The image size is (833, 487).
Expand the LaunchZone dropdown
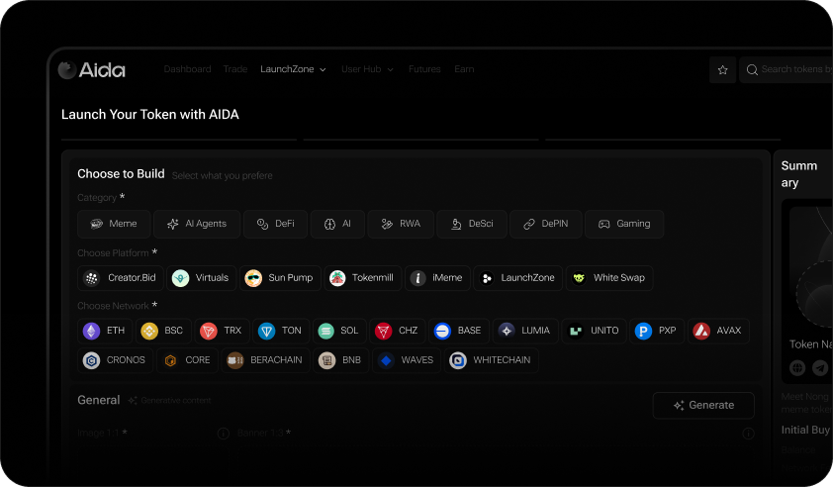[x=293, y=69]
